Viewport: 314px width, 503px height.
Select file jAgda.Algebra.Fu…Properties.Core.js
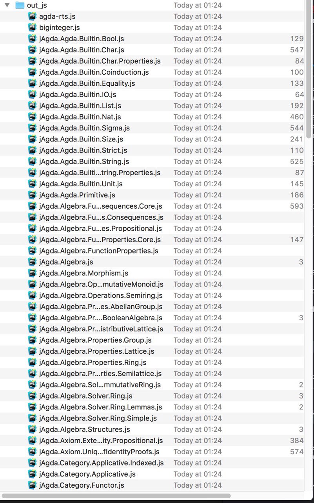click(x=100, y=239)
